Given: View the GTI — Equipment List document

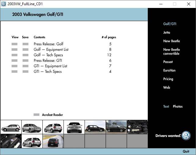Looking at the screenshot, I should [14, 66].
